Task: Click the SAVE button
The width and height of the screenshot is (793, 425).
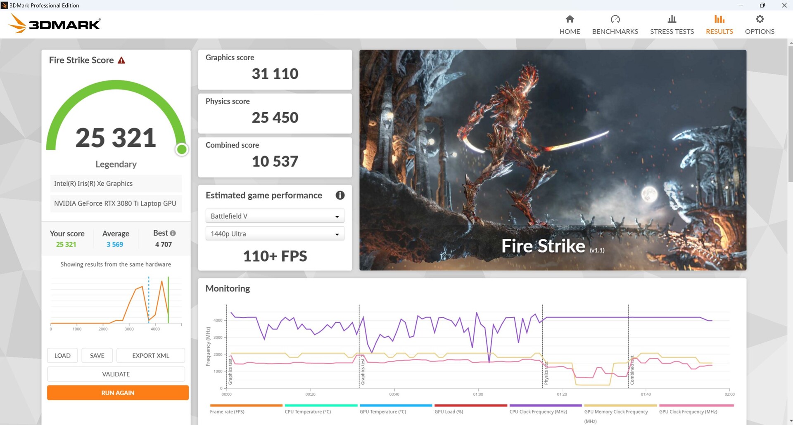Action: coord(97,355)
